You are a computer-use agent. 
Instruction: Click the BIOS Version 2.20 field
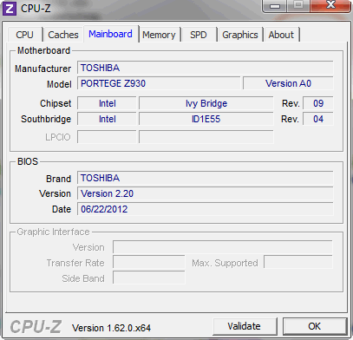tap(206, 193)
